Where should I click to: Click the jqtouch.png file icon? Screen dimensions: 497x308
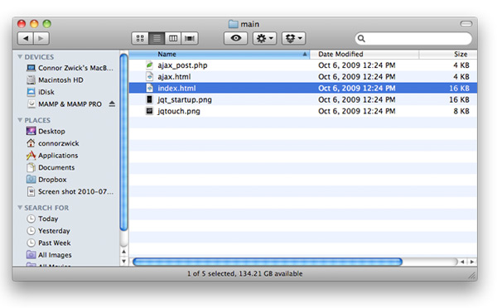[x=149, y=111]
